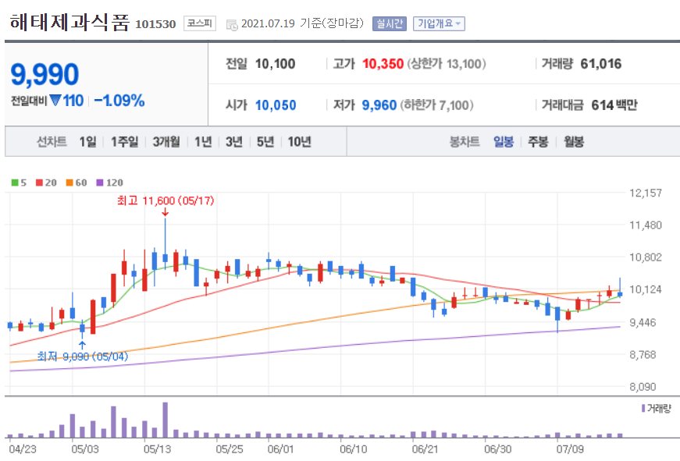680x461 pixels.
Task: Click the 07/09 date axis label
Action: tap(570, 449)
